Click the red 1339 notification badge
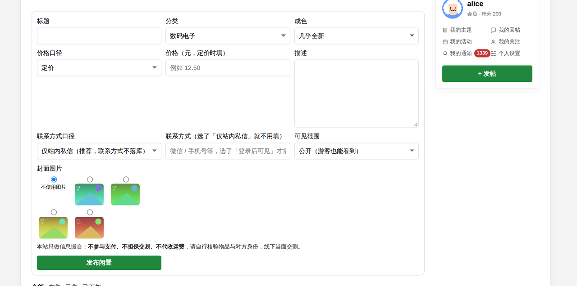577x286 pixels. 482,53
